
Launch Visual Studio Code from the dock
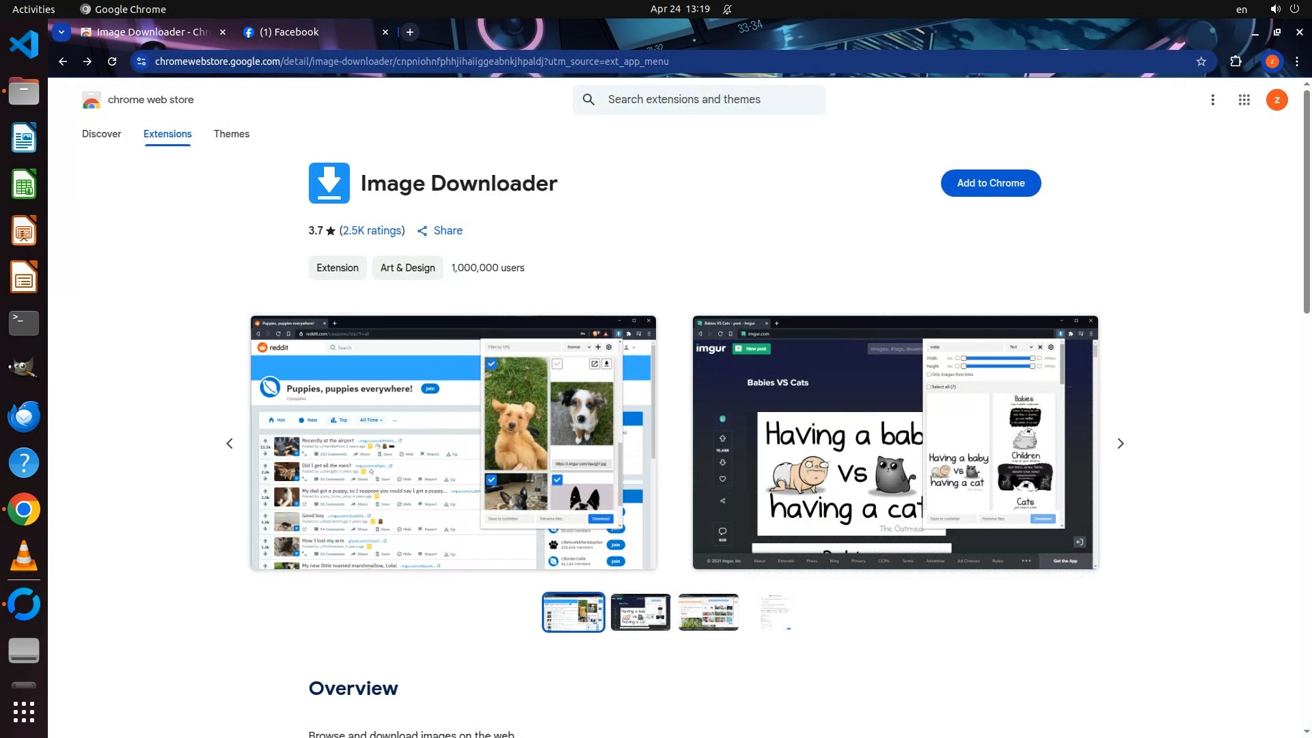tap(24, 45)
